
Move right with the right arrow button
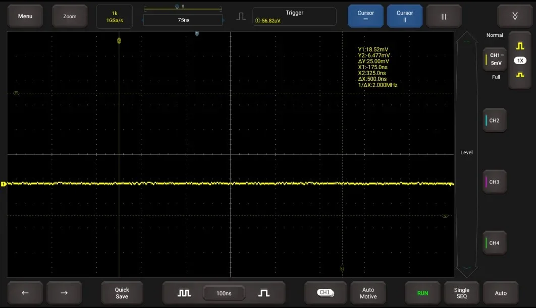pos(64,293)
